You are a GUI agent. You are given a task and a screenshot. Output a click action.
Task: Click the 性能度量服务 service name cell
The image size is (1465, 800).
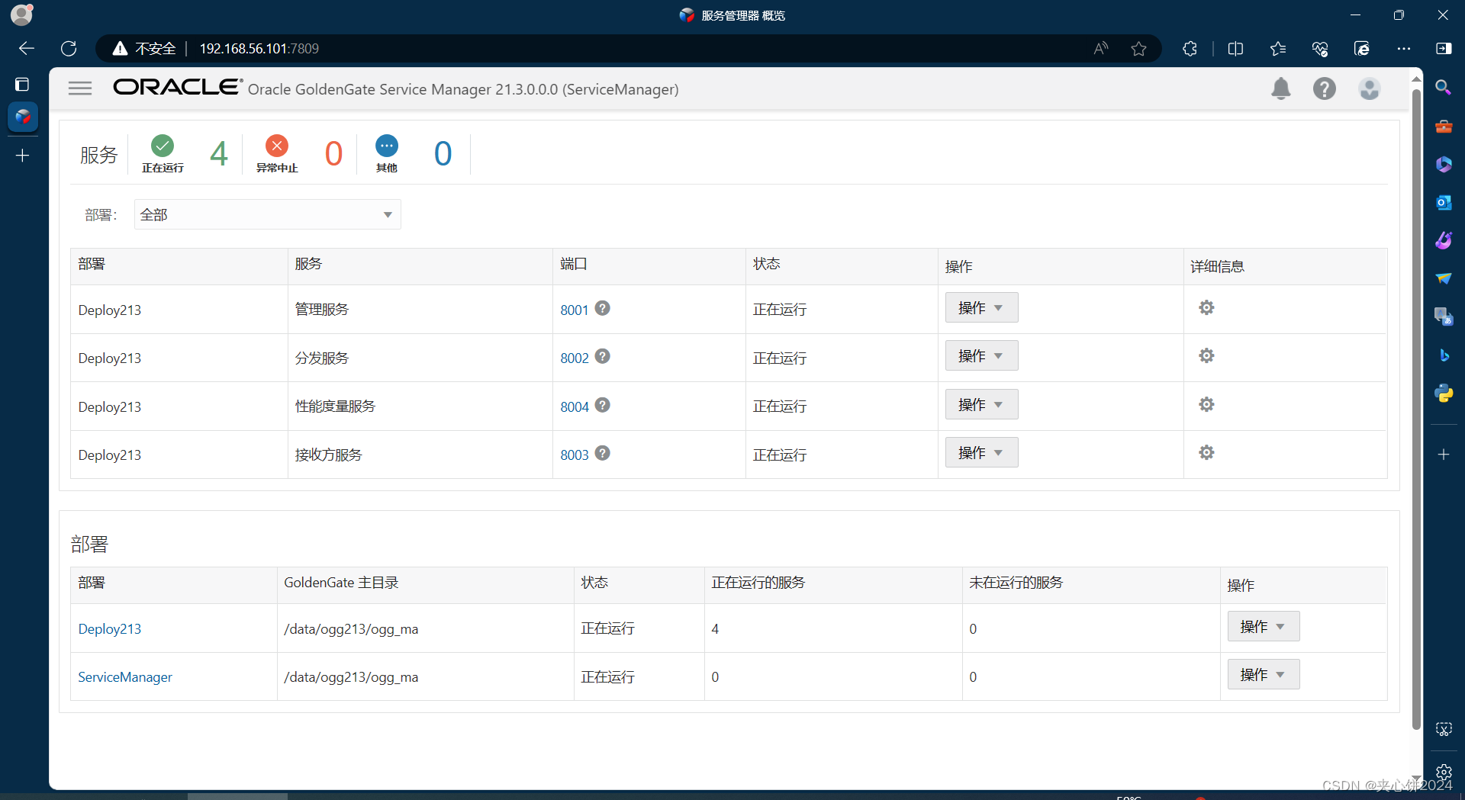tap(336, 406)
